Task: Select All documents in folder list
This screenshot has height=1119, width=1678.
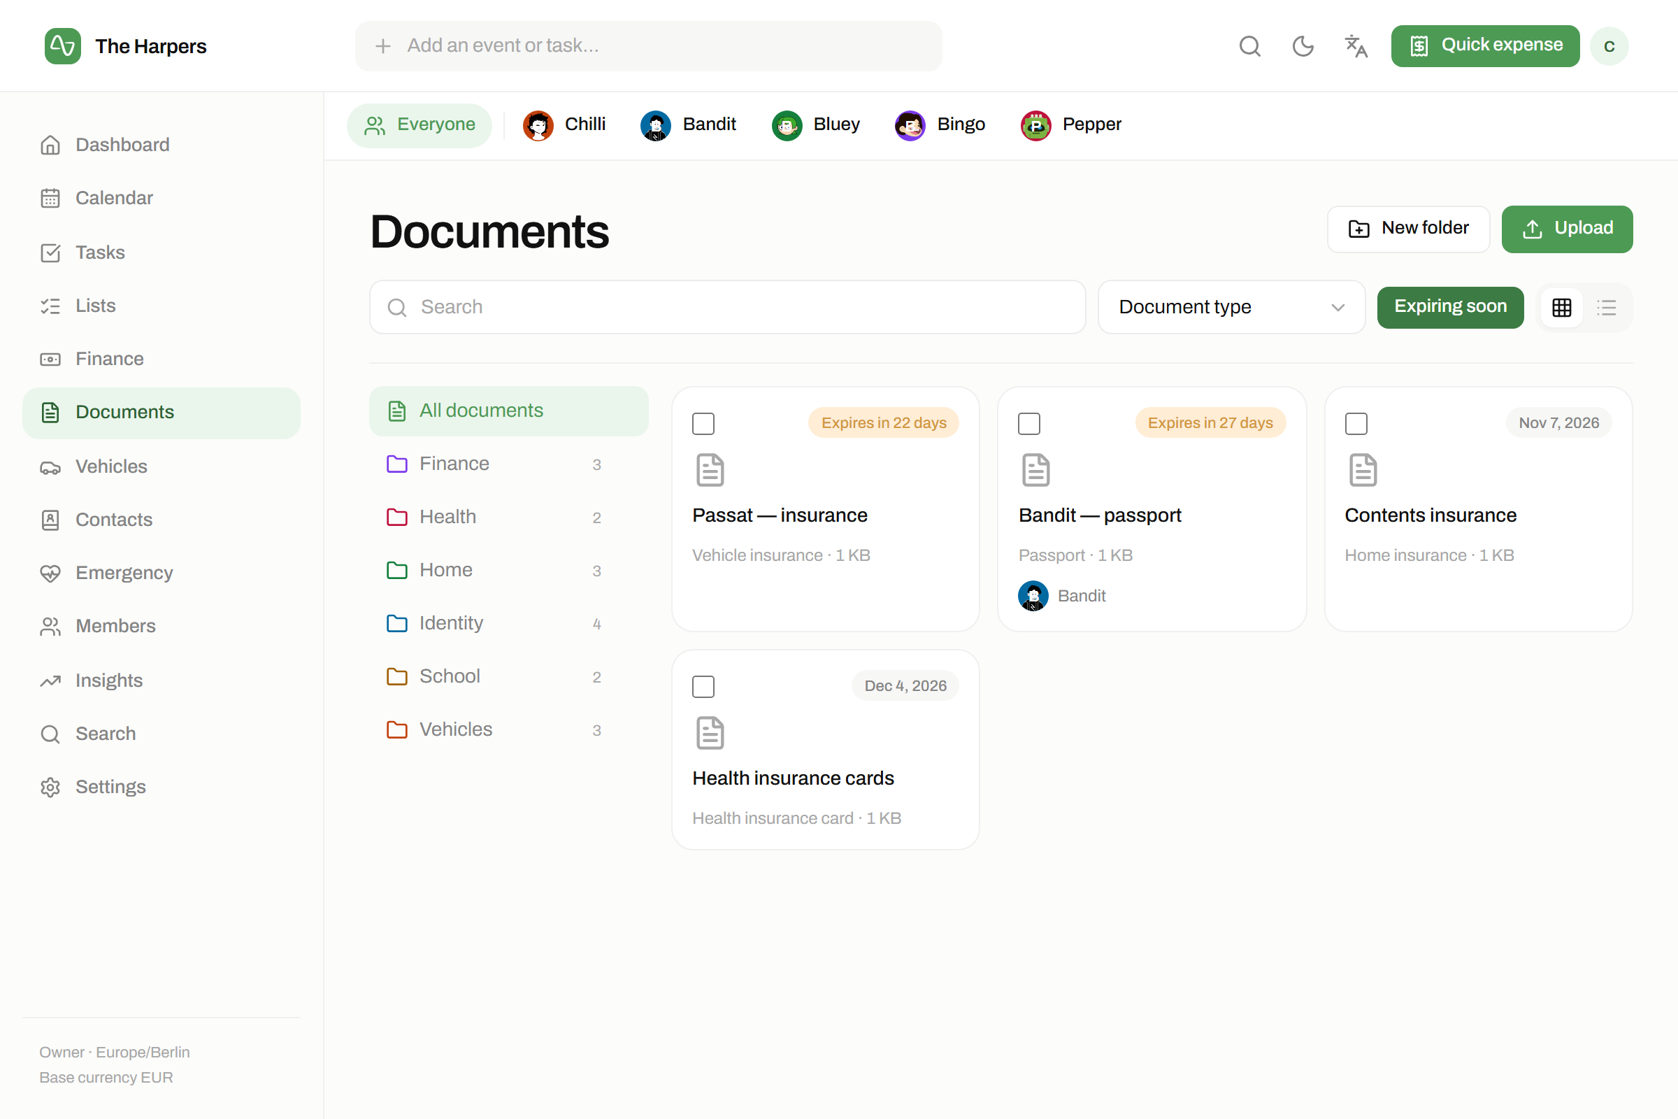Action: [x=508, y=411]
